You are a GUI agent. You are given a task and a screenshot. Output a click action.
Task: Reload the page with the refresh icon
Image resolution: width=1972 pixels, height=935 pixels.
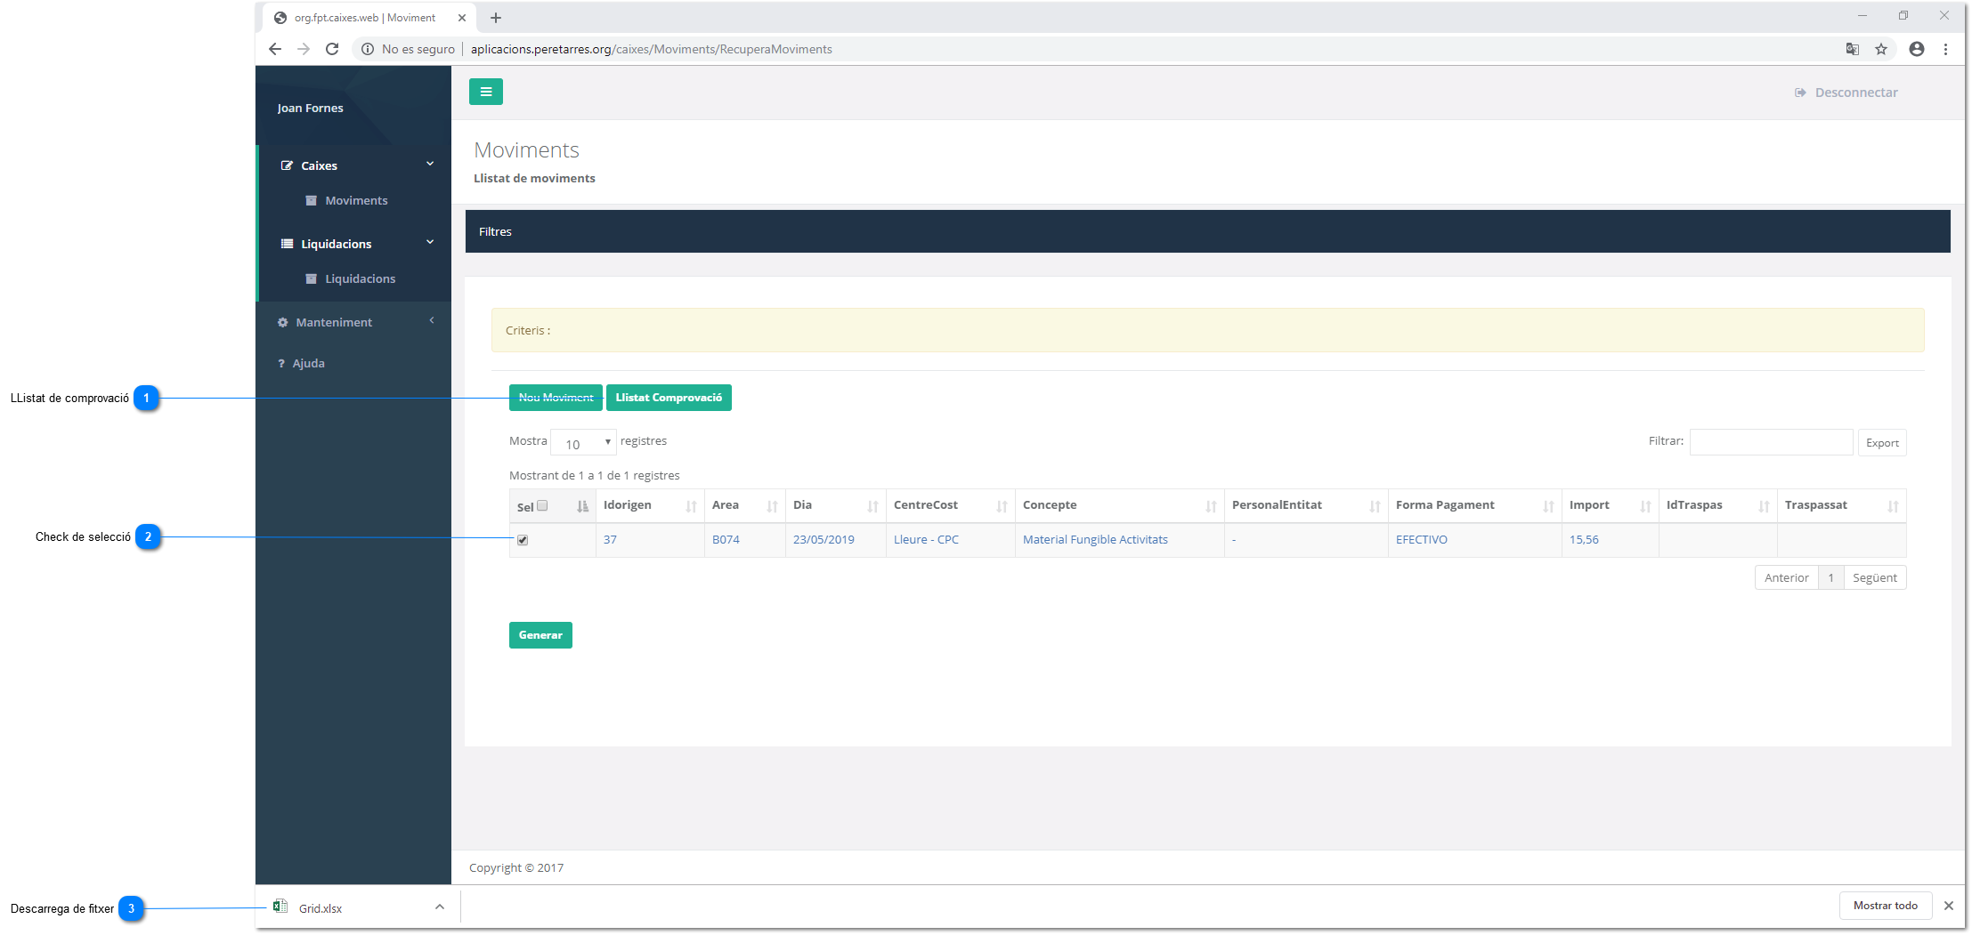click(x=332, y=49)
